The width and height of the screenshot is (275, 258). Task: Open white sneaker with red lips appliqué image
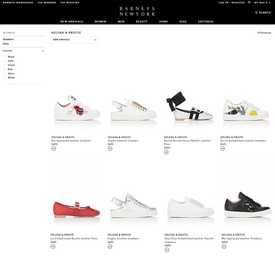pos(77,108)
